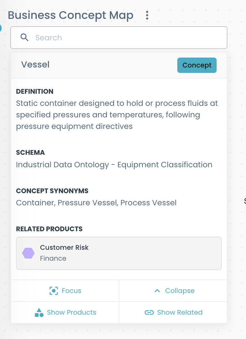
Task: Click the Show Products text
Action: point(72,312)
